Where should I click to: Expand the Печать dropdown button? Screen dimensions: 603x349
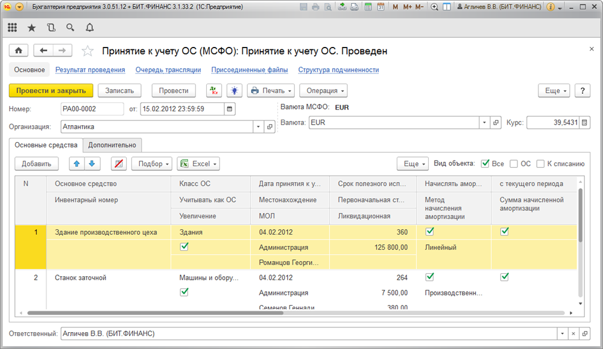point(271,91)
